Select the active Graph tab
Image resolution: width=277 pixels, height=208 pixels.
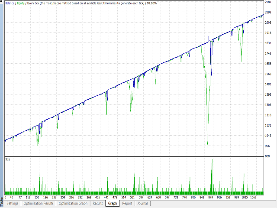(x=113, y=203)
